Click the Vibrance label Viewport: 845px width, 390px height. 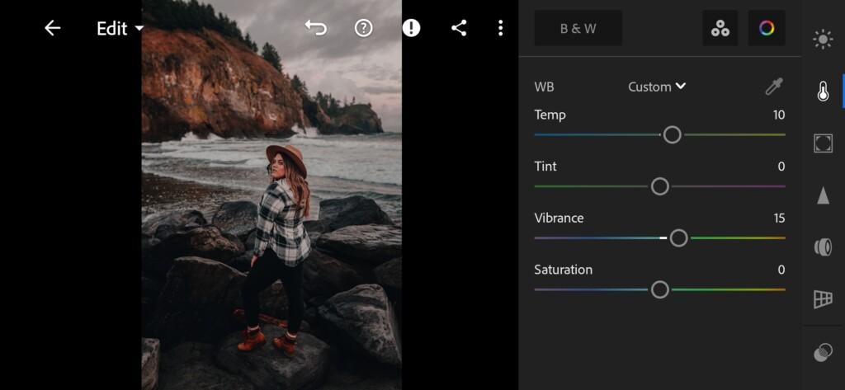[559, 218]
